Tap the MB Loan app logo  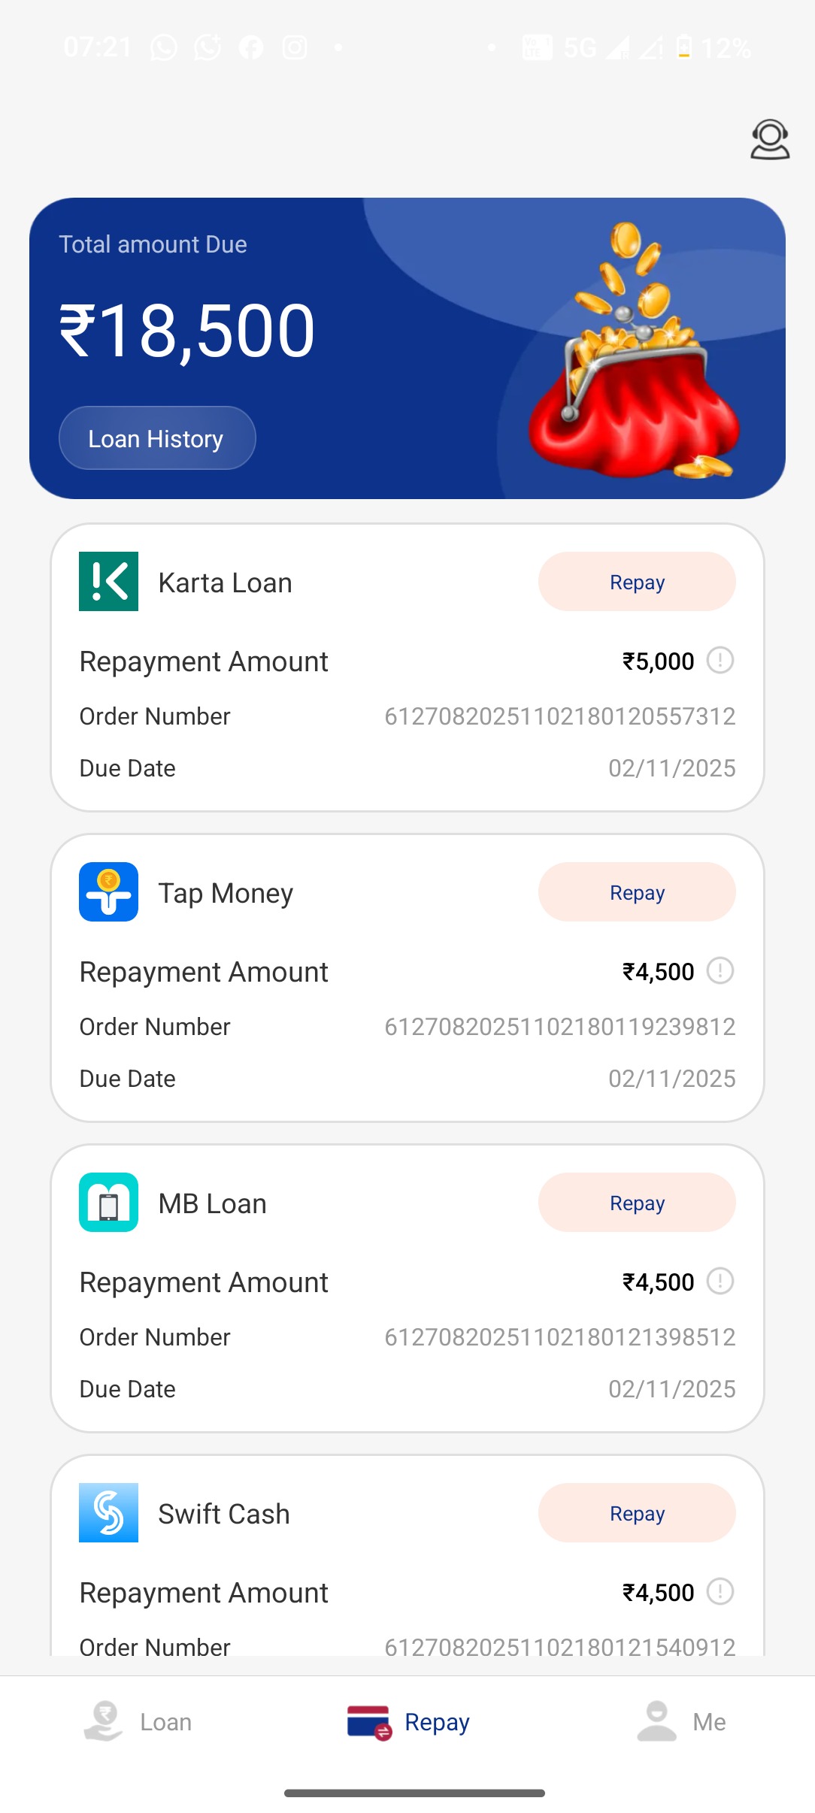point(108,1203)
